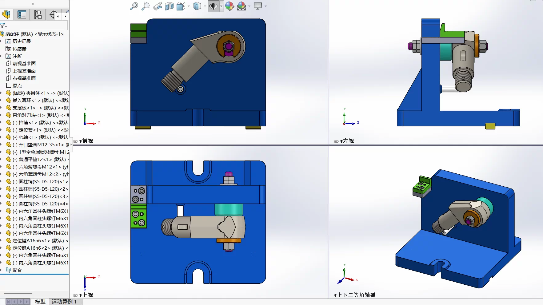This screenshot has width=543, height=305.
Task: Select the (固定) 夹具体<1> component
Action: click(37, 93)
